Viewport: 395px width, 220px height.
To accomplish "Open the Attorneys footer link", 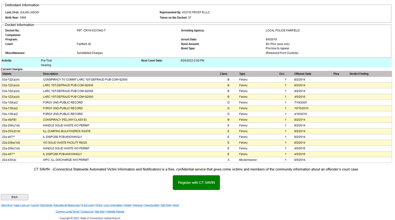I will click(6, 205).
